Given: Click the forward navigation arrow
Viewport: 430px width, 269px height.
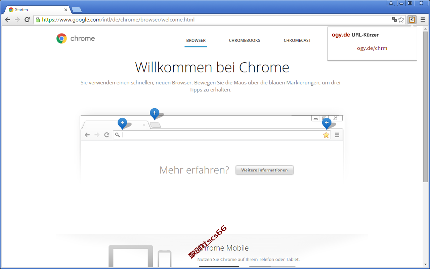Looking at the screenshot, I should coord(17,20).
